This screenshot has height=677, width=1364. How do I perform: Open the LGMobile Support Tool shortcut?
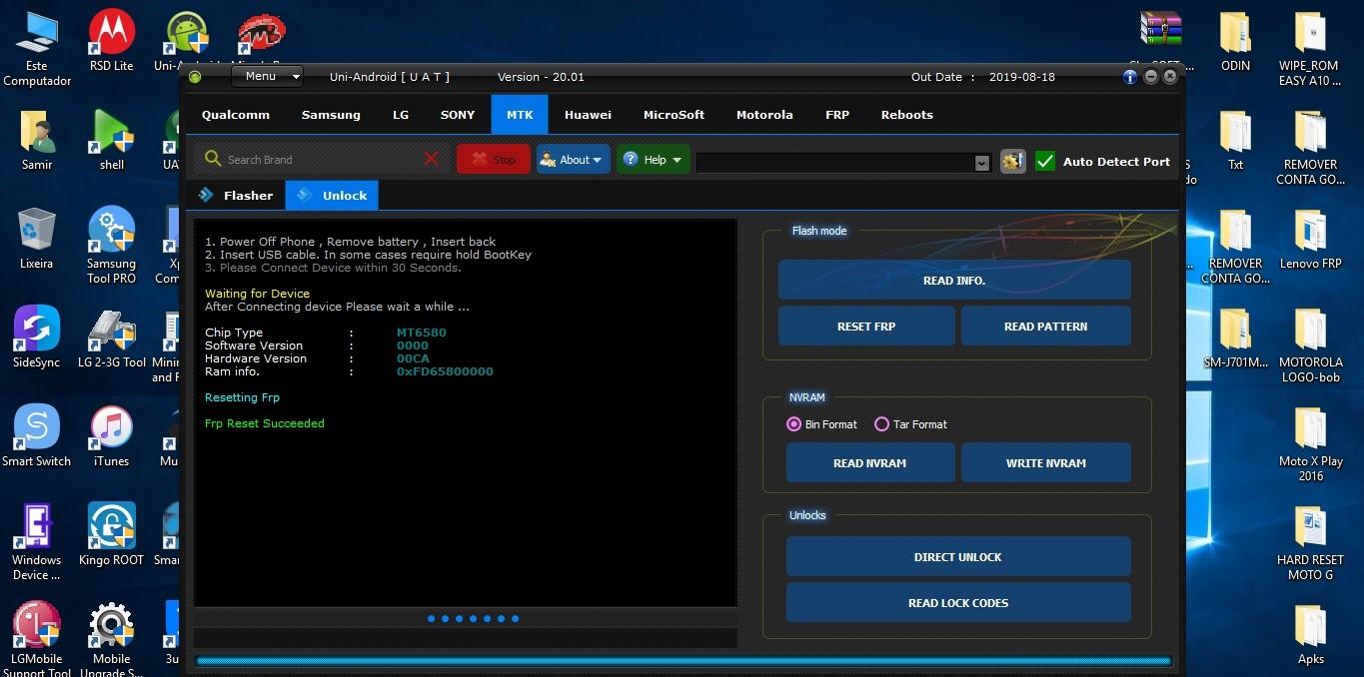click(x=37, y=639)
